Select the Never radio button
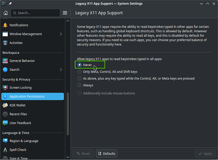 pos(79,65)
